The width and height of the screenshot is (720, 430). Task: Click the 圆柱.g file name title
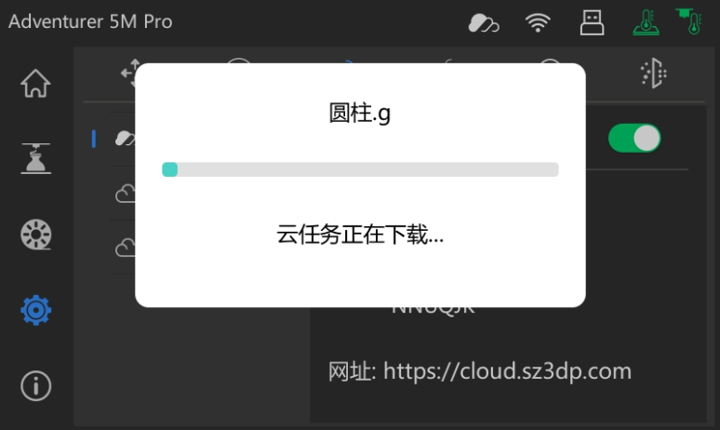point(360,113)
